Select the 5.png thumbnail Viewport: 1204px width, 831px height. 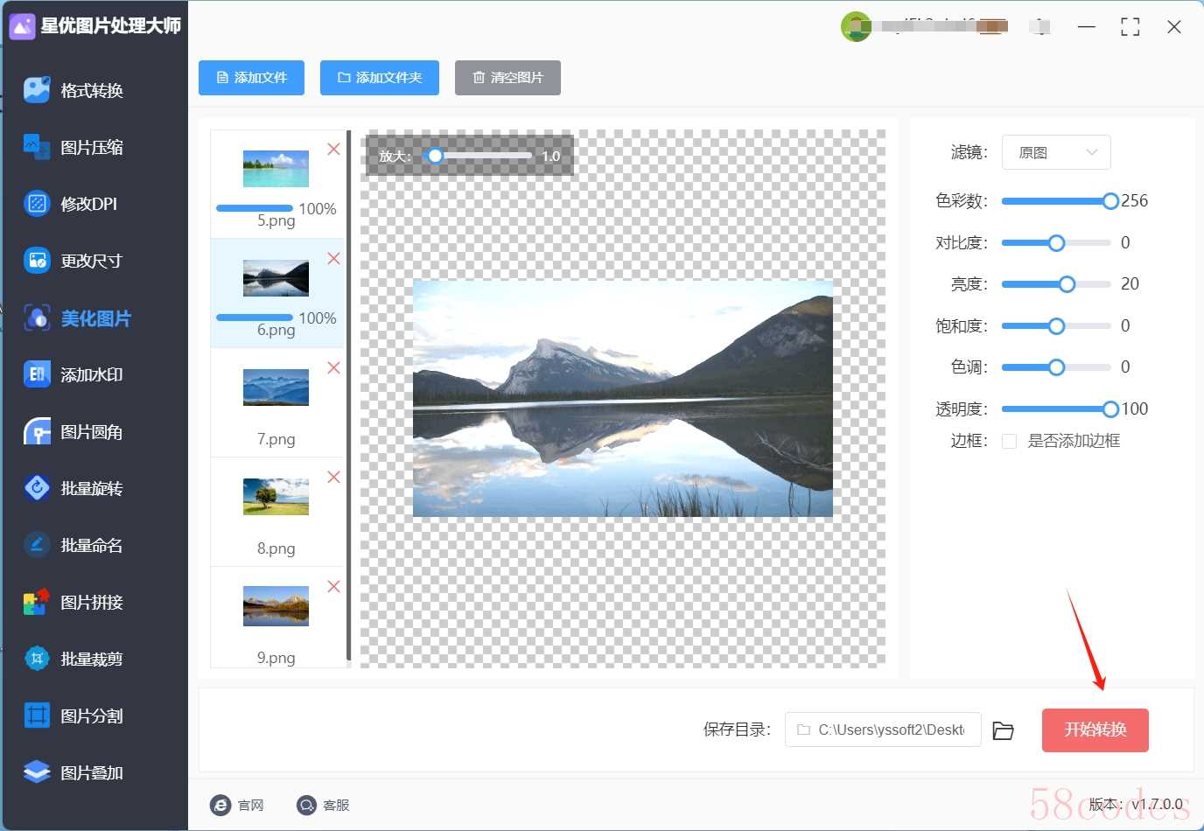tap(276, 169)
